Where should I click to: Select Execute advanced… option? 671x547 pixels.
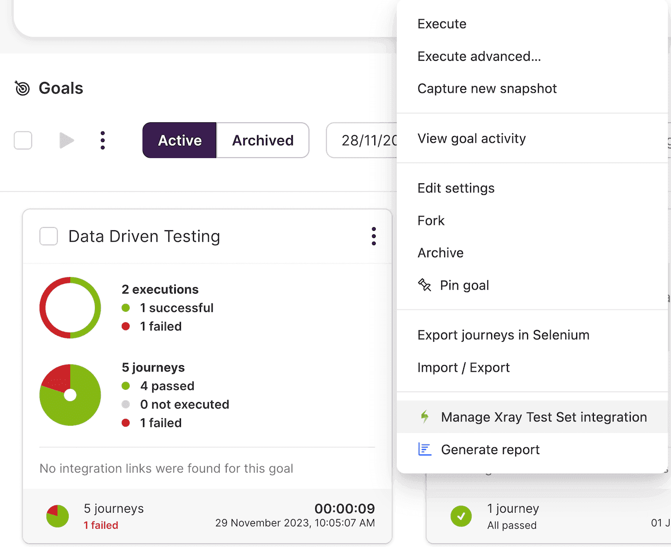pos(479,56)
